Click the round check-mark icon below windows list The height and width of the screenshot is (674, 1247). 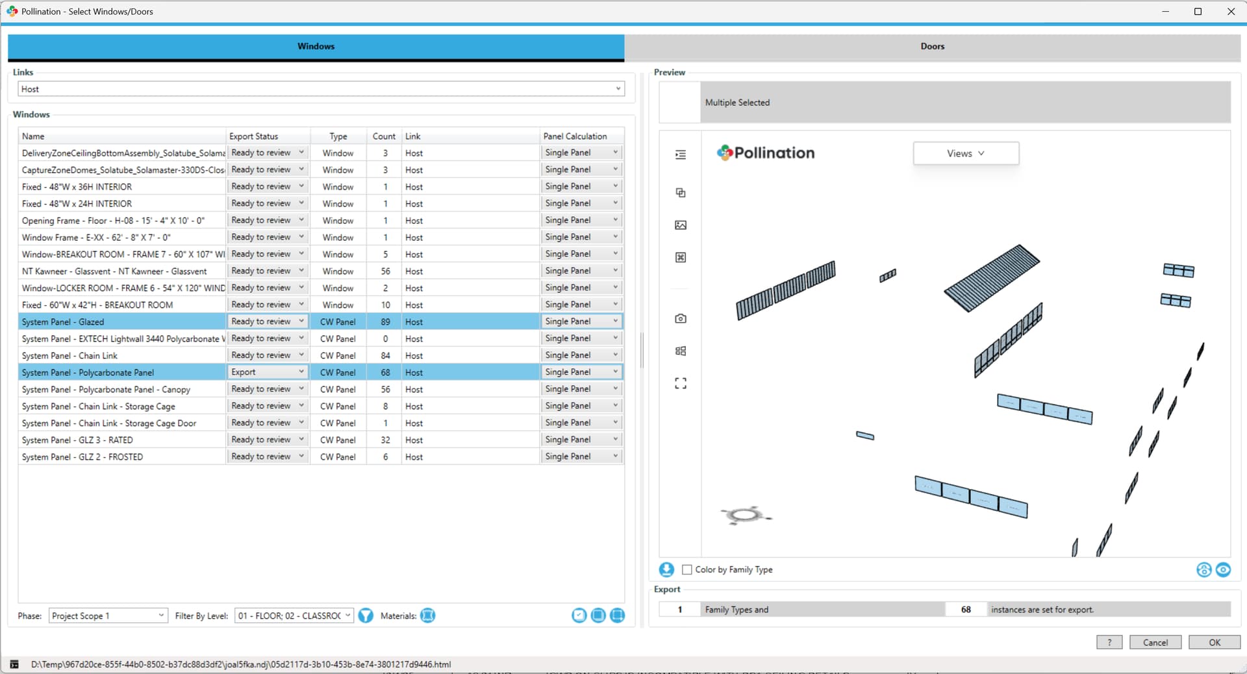pos(579,616)
